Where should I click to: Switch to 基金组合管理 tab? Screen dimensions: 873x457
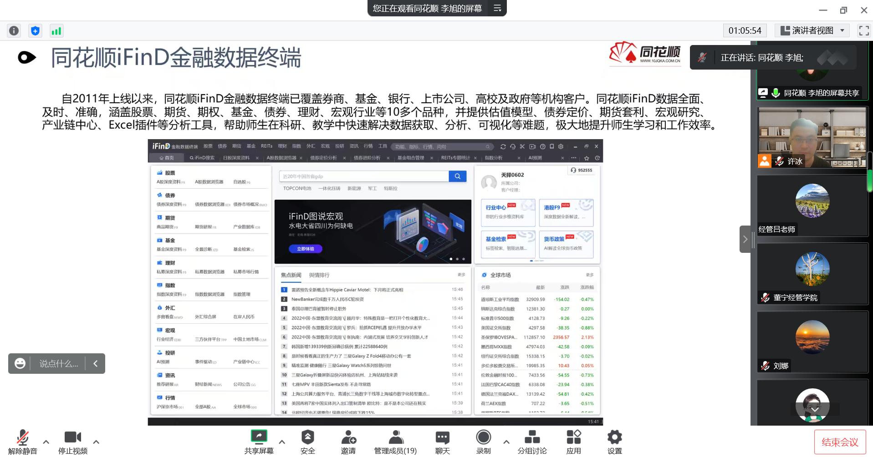[410, 158]
